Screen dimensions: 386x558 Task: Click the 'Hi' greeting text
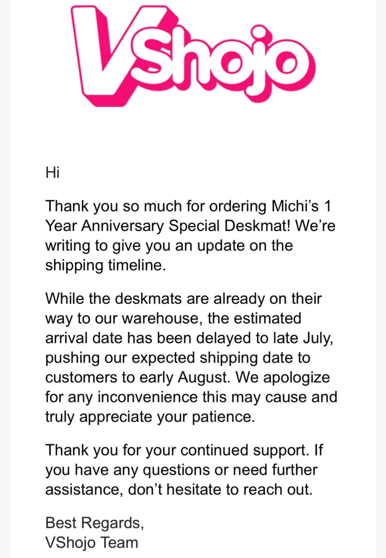pyautogui.click(x=53, y=173)
